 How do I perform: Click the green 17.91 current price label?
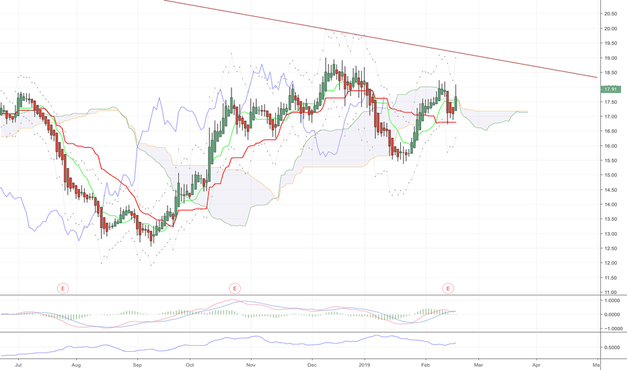tap(610, 89)
